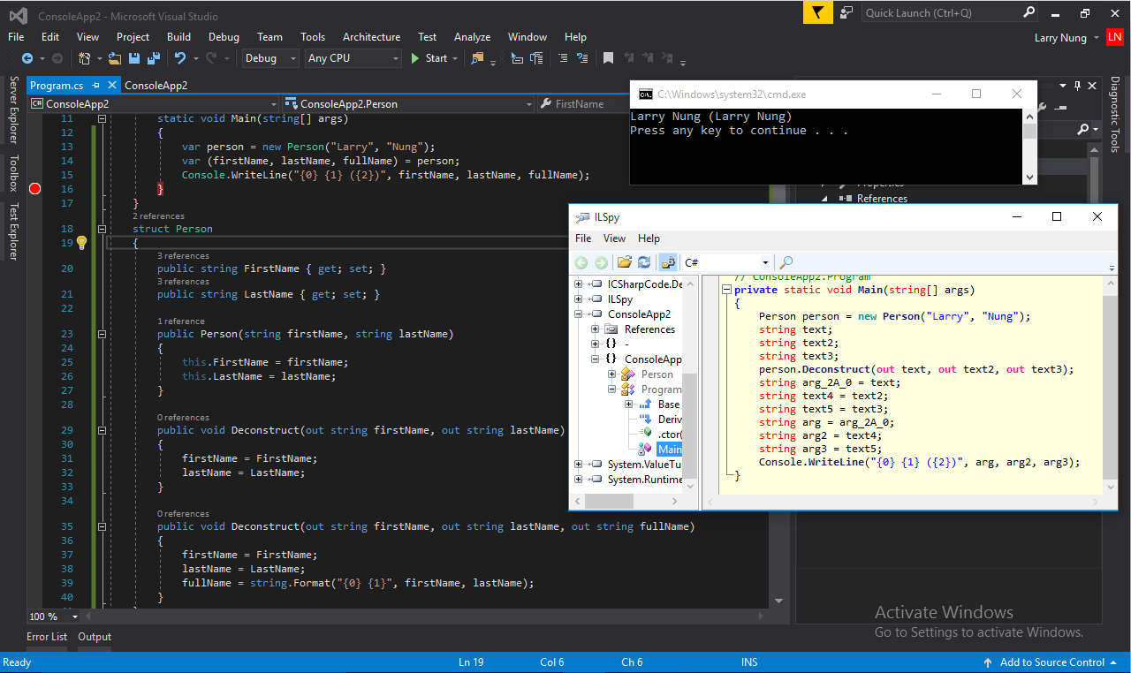Collapse the ConsoleApp2 assembly node in ILSpy
The height and width of the screenshot is (673, 1131).
coord(579,314)
